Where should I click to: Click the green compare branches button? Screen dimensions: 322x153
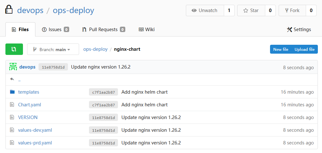click(x=14, y=49)
